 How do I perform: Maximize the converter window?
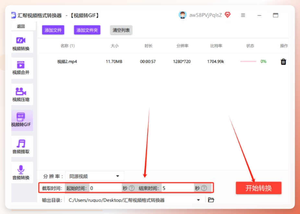click(275, 15)
